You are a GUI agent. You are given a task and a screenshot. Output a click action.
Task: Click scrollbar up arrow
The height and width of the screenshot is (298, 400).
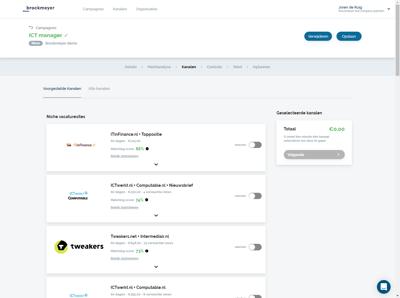[x=397, y=2]
